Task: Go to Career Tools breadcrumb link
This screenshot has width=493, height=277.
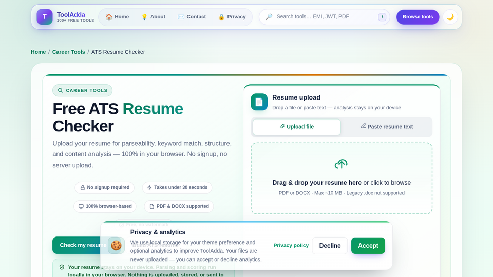Action: 68,52
